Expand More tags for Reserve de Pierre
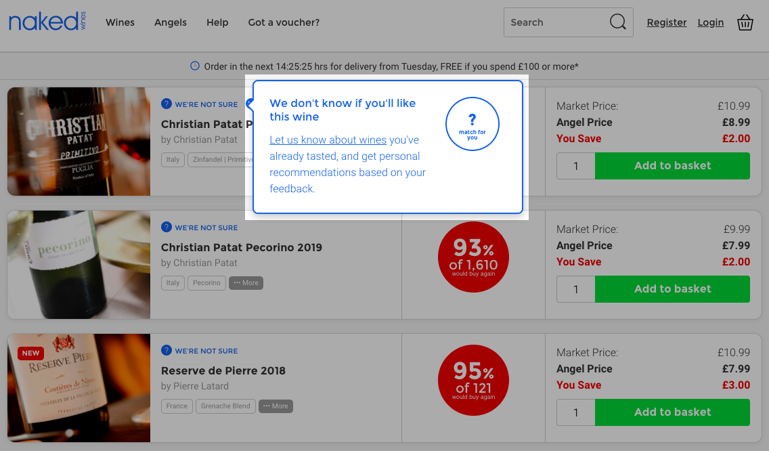Screen dimensions: 769x451 coord(276,406)
